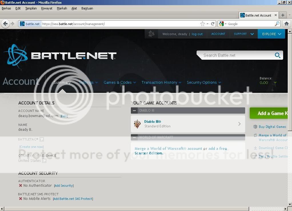Click the Create one now BattleTag link
Screen dimensions: 292x211
31,147
